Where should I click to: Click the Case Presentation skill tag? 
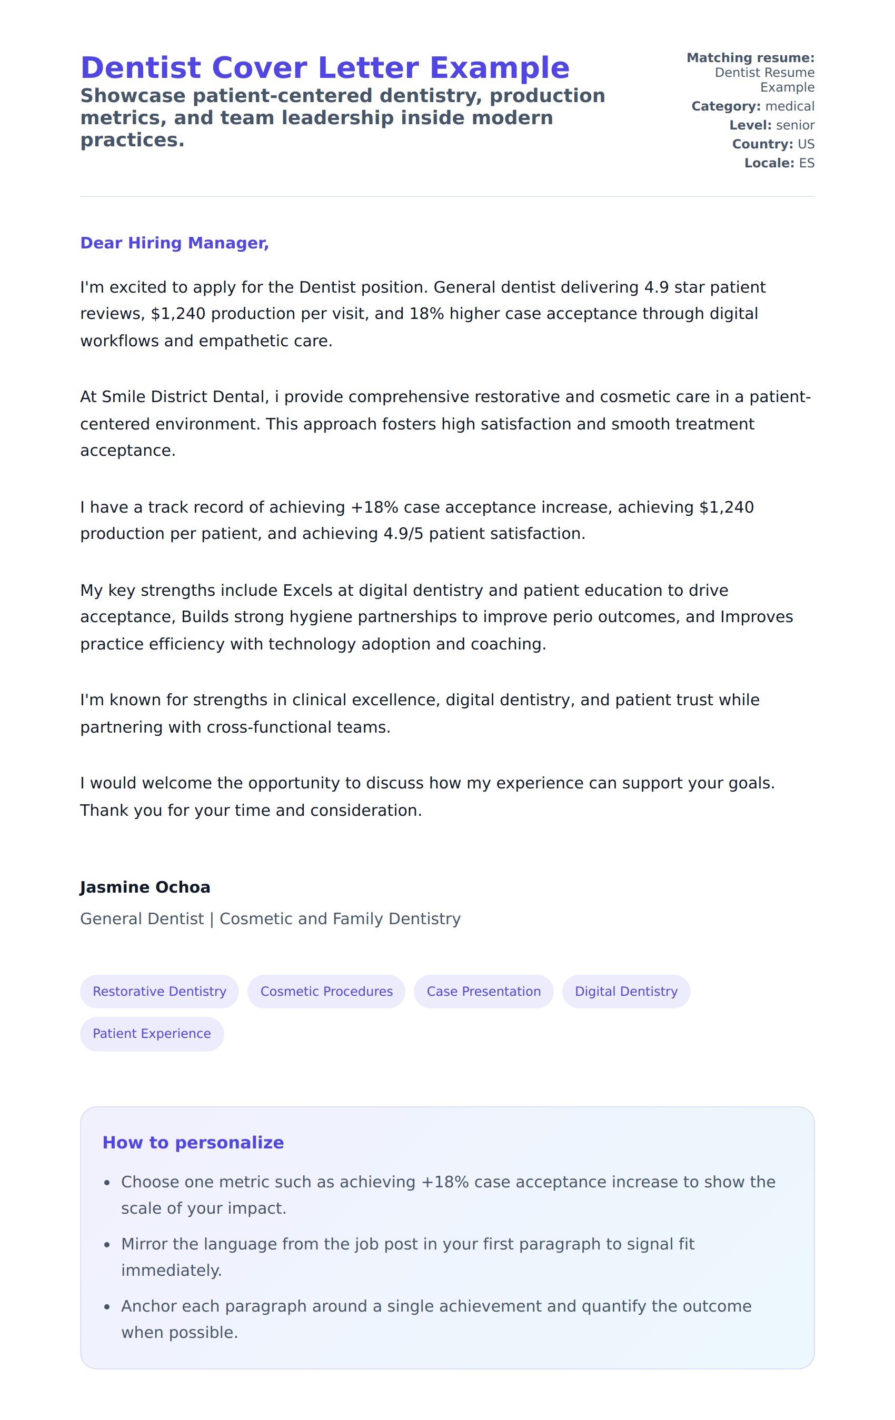pyautogui.click(x=483, y=991)
